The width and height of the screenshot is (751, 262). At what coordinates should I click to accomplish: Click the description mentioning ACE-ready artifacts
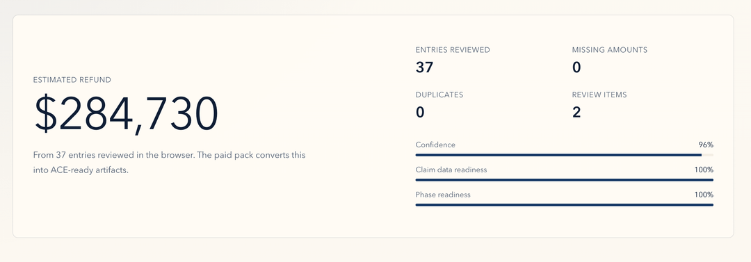point(169,163)
